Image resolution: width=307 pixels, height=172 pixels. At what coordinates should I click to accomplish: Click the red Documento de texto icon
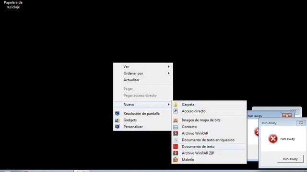pos(176,147)
